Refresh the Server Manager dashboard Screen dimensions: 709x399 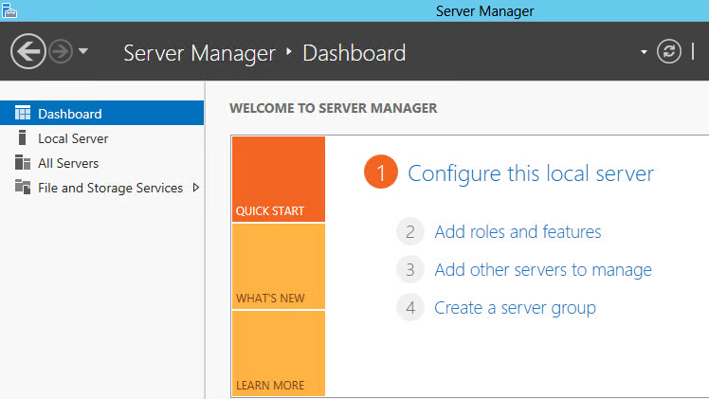669,51
